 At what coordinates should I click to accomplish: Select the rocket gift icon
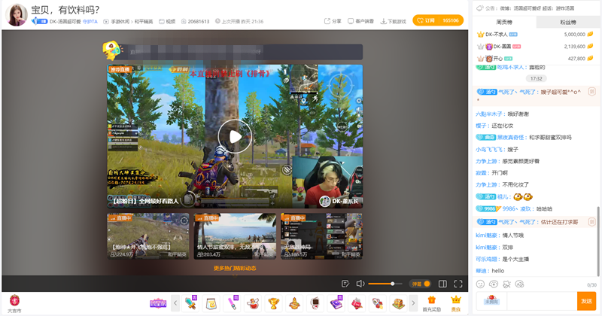pos(378,303)
